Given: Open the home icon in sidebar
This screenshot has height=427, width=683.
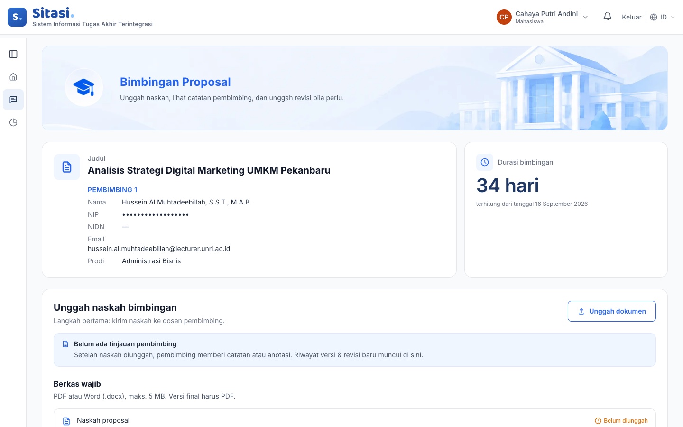Looking at the screenshot, I should [x=13, y=77].
